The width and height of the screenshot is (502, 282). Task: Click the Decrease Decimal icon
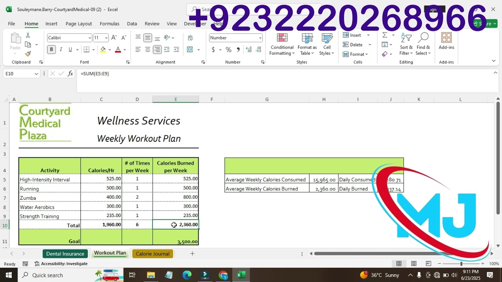tap(258, 50)
